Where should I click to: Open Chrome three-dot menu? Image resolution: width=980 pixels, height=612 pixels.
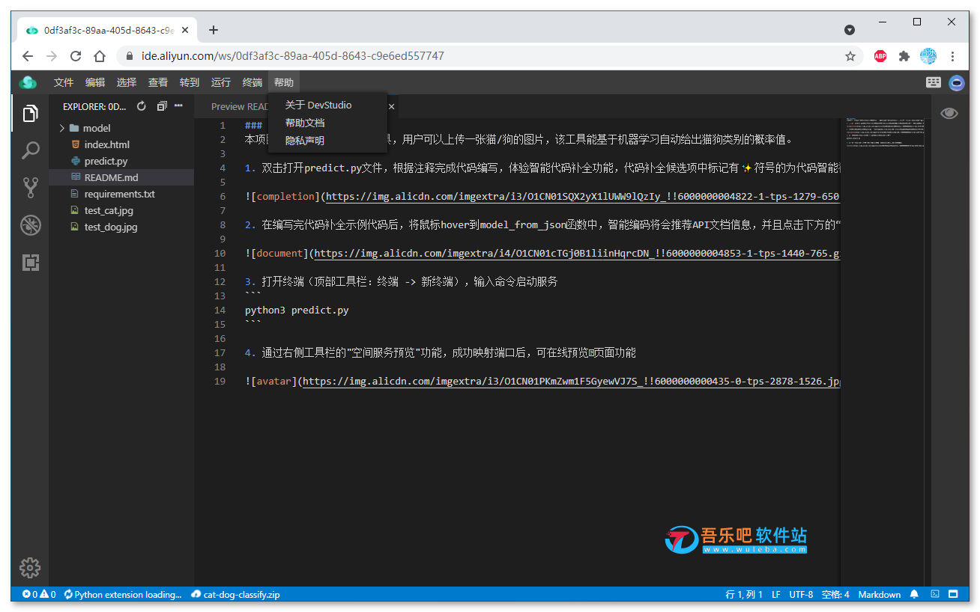(x=953, y=56)
